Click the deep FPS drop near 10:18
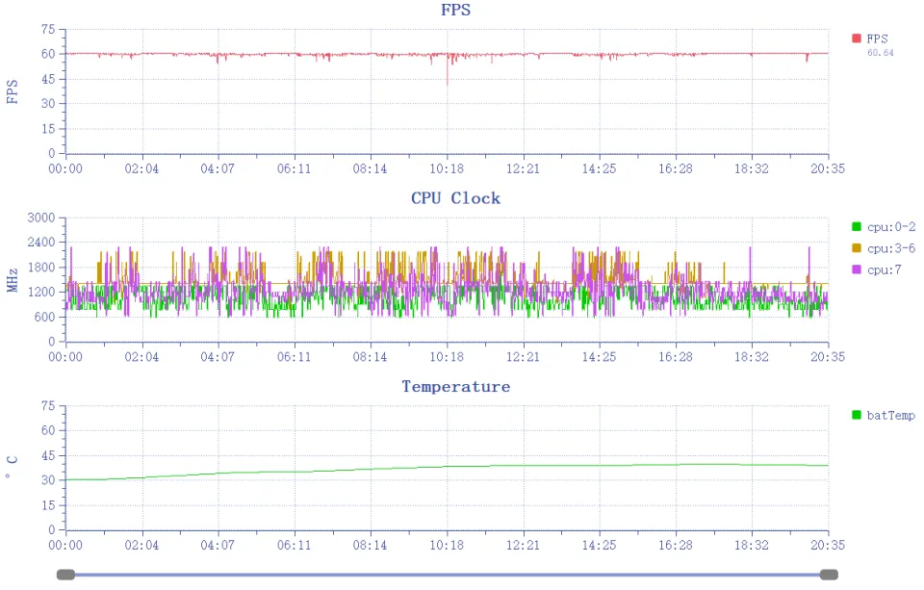The image size is (924, 590). click(447, 82)
